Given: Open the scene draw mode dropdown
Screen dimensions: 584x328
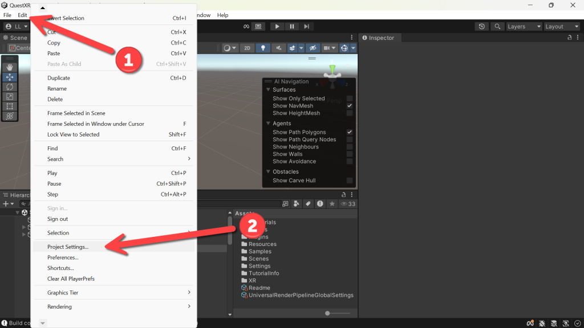Looking at the screenshot, I should tap(229, 48).
